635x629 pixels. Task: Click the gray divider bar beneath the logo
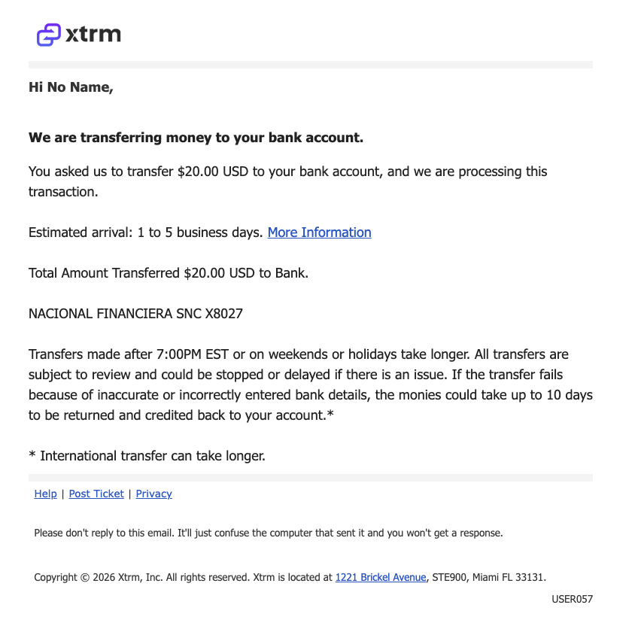[x=311, y=65]
